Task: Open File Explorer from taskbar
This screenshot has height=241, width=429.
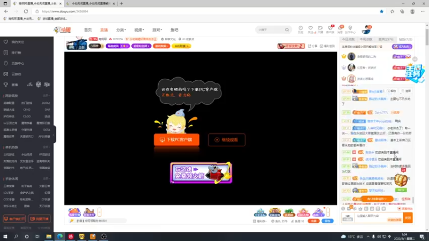Action: click(x=49, y=237)
